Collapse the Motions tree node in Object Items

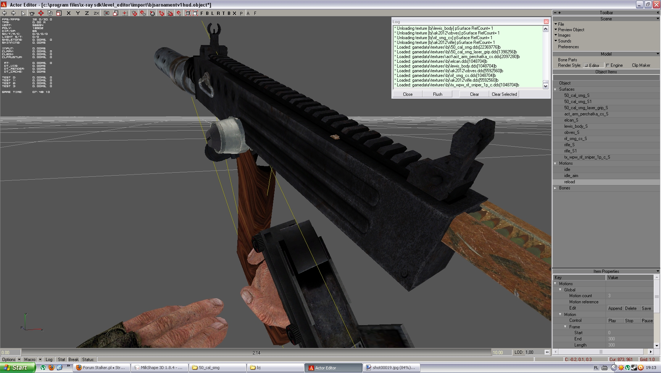(x=555, y=163)
